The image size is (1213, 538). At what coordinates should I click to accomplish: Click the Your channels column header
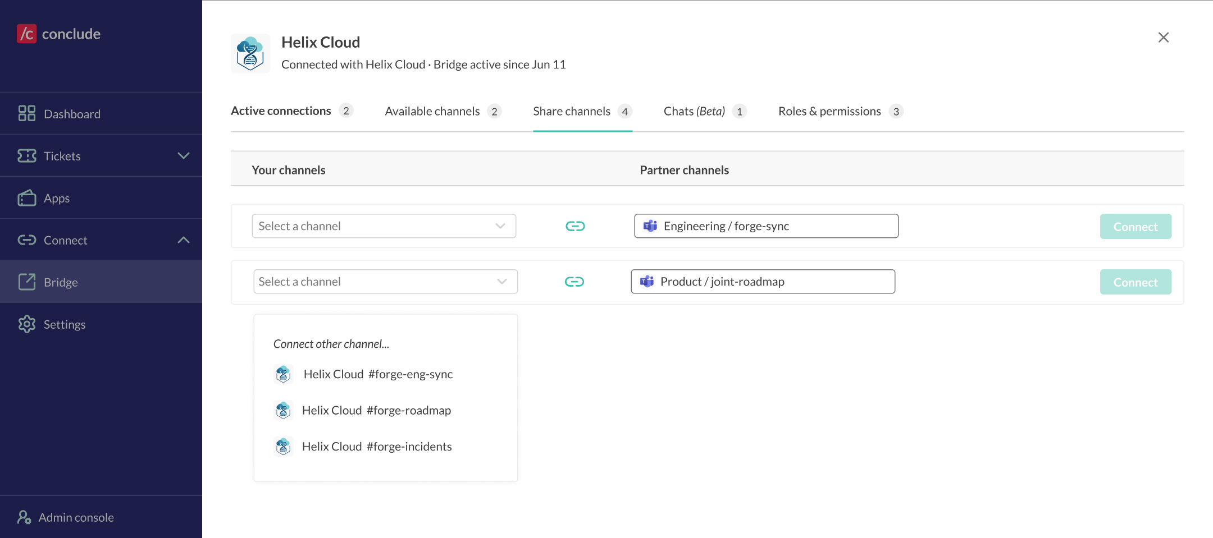pos(289,170)
